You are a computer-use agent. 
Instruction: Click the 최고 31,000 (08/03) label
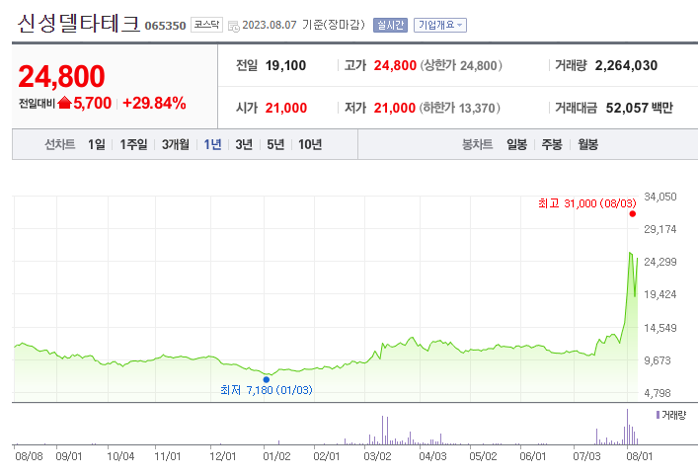coord(587,203)
